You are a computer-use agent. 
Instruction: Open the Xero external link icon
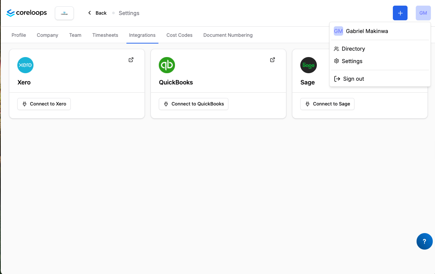click(131, 60)
